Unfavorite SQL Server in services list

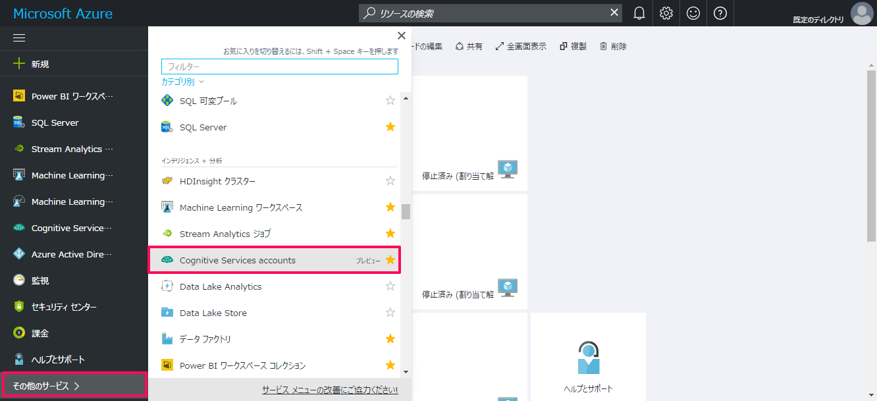click(x=390, y=127)
